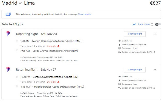Image resolution: width=163 pixels, height=102 pixels.
Task: Collapse the Departing flight details chevron
Action: point(155,34)
